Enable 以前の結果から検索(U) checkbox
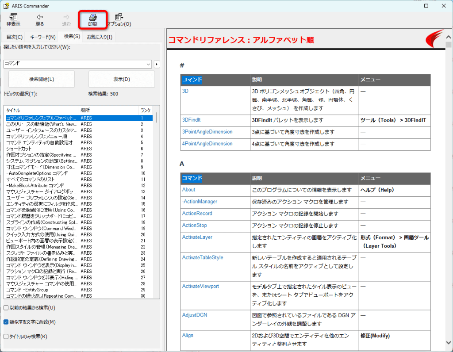 pos(6,308)
